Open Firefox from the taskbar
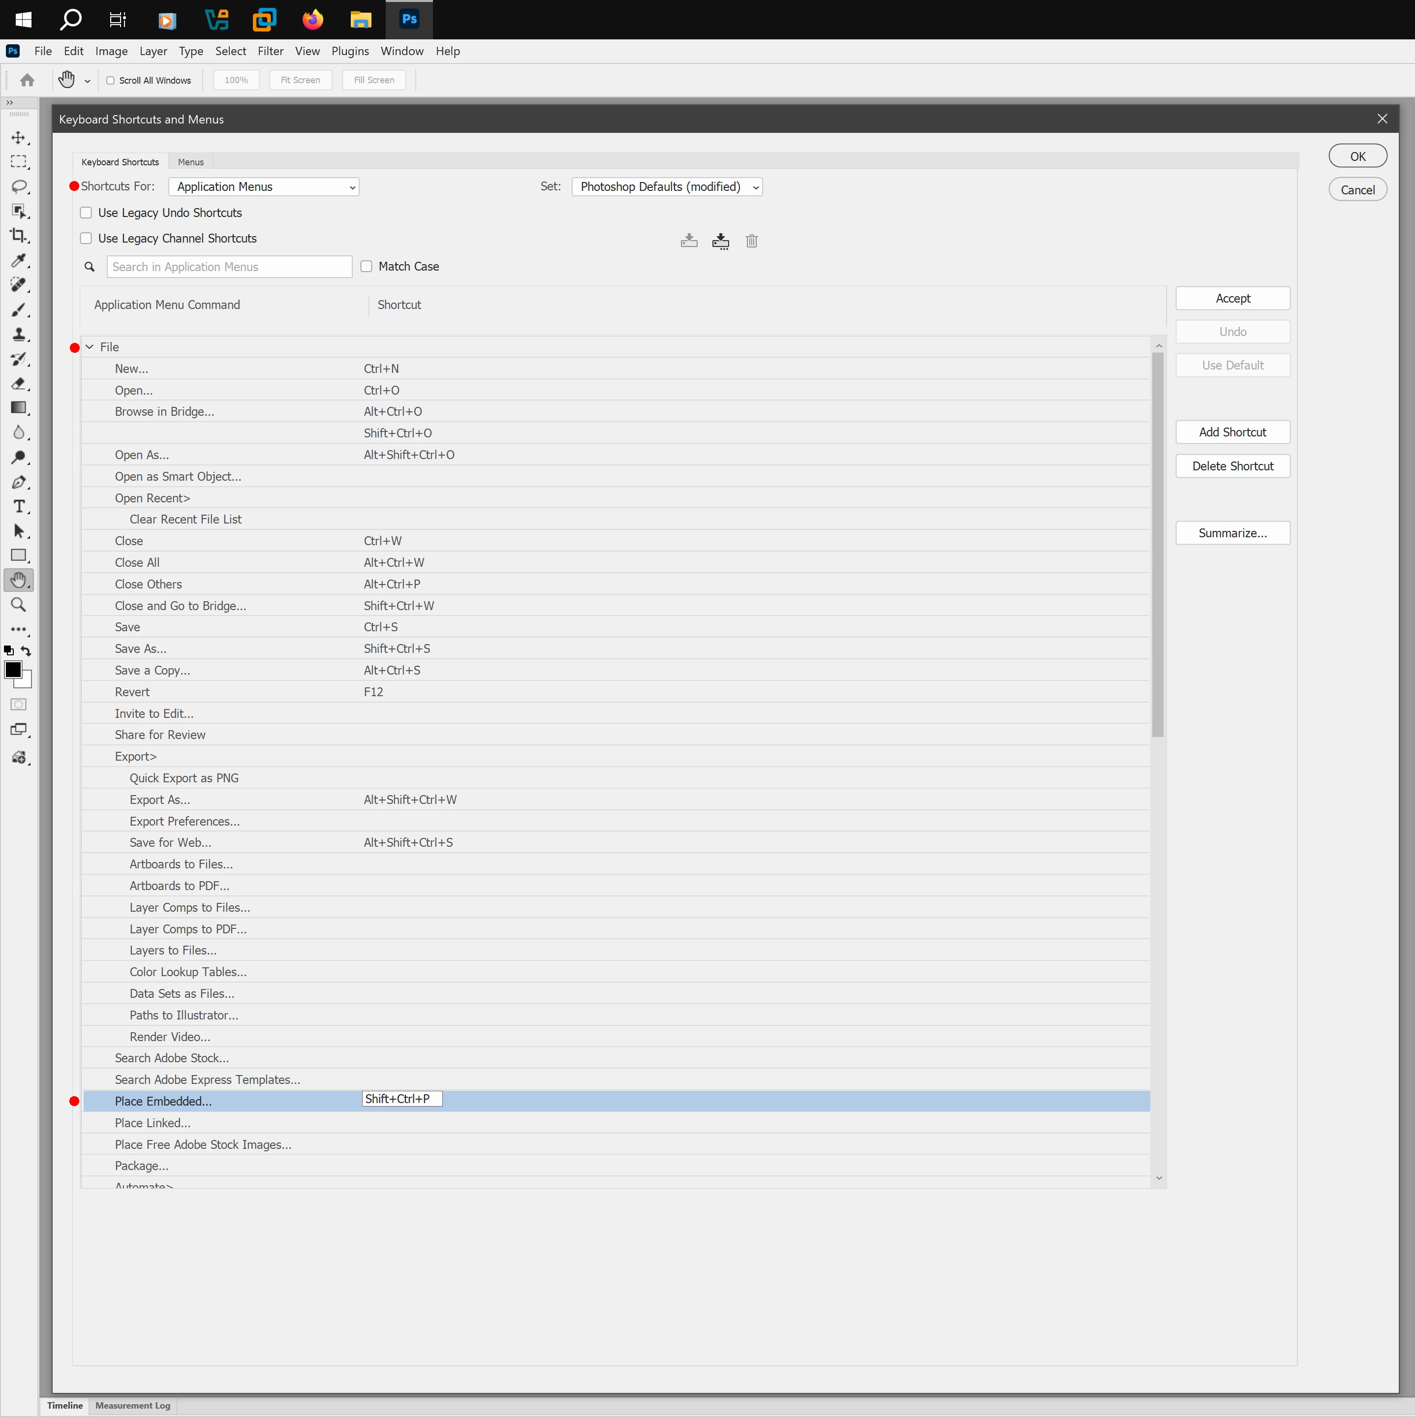The height and width of the screenshot is (1417, 1415). click(x=312, y=19)
